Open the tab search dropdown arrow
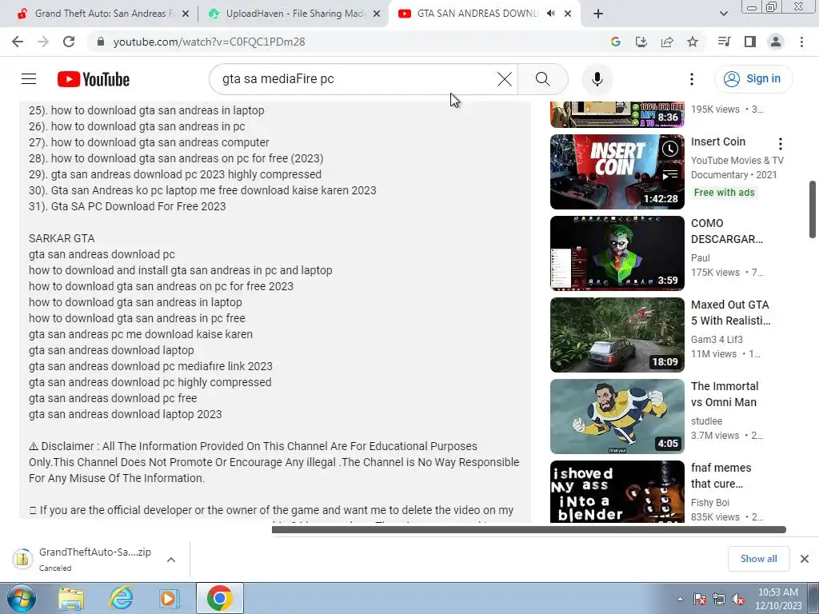This screenshot has height=614, width=819. (x=723, y=14)
